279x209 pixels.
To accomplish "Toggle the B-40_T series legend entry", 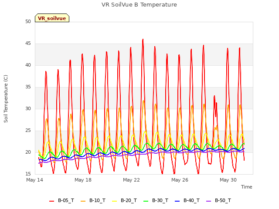I will [187, 200].
